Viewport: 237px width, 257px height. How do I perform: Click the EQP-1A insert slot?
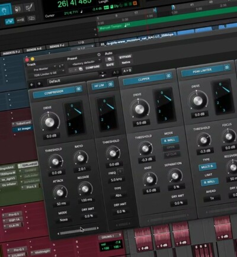[14, 220]
